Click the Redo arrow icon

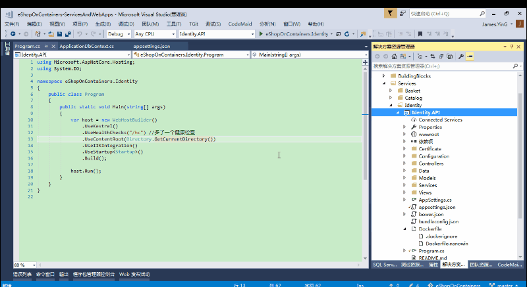coord(93,34)
